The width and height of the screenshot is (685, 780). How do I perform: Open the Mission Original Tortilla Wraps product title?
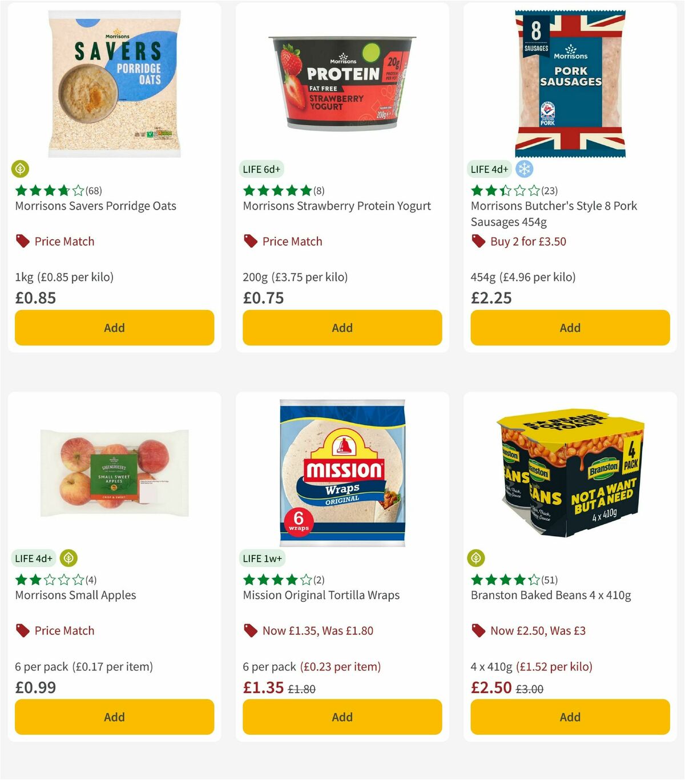coord(320,595)
